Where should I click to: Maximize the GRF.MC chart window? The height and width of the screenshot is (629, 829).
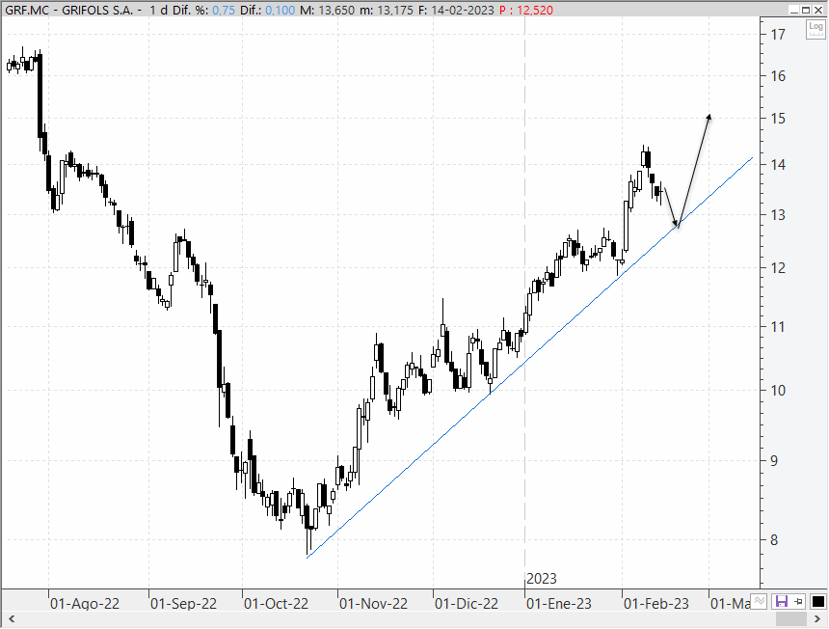point(806,10)
